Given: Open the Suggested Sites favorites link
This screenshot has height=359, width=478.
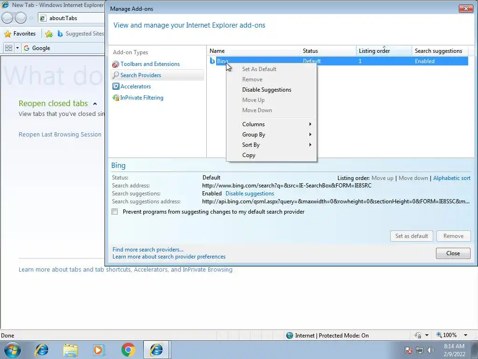Looking at the screenshot, I should [81, 34].
